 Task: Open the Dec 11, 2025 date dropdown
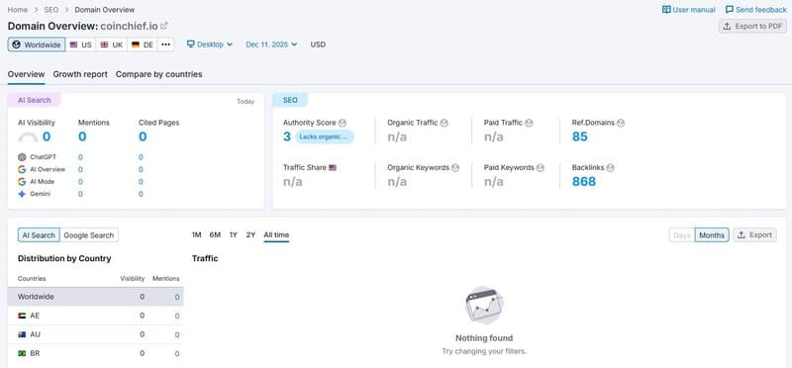271,45
